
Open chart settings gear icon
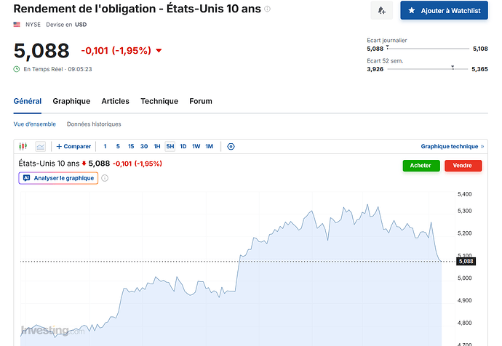coord(231,146)
